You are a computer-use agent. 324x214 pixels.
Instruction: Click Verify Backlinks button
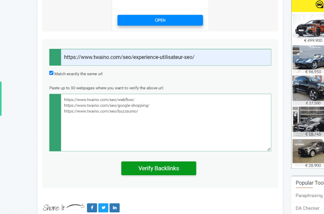(x=159, y=168)
